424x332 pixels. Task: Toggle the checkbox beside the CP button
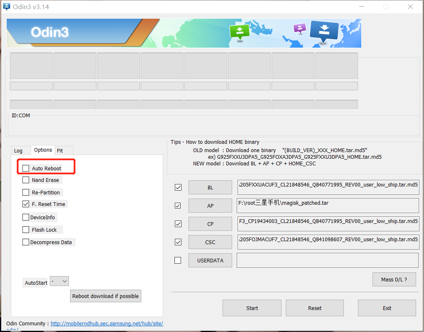(x=178, y=224)
